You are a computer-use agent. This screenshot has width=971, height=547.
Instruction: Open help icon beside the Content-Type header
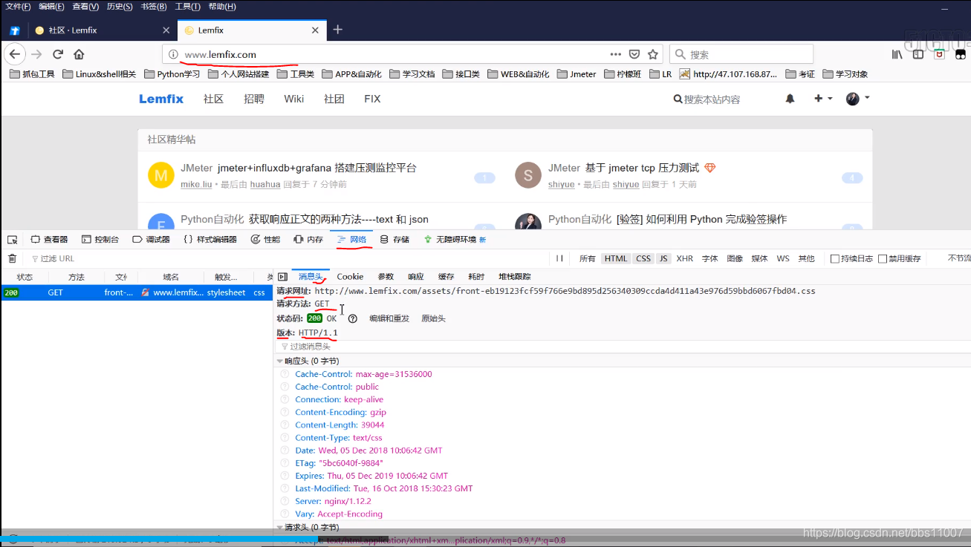pyautogui.click(x=285, y=438)
